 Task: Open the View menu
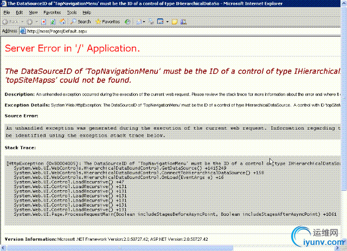33,12
